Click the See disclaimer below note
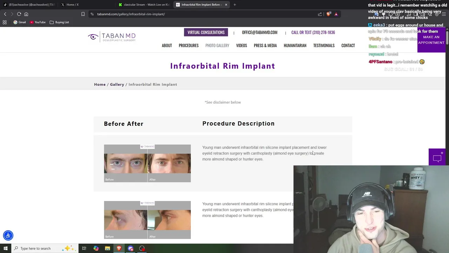 (x=223, y=102)
